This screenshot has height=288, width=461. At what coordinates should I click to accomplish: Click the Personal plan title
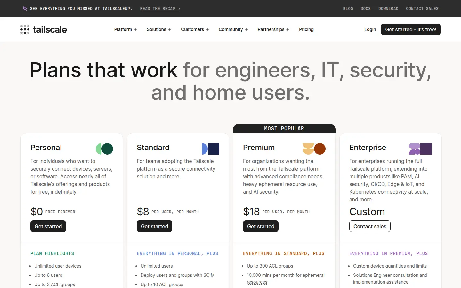click(x=46, y=148)
